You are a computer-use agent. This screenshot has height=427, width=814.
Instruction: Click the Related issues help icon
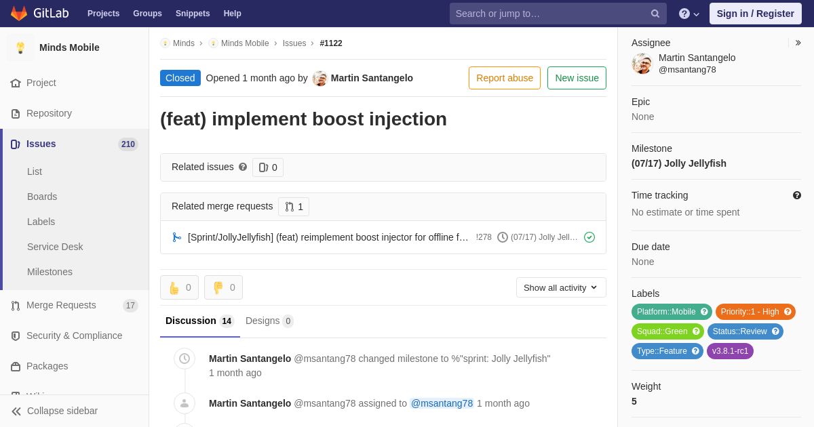(x=243, y=167)
